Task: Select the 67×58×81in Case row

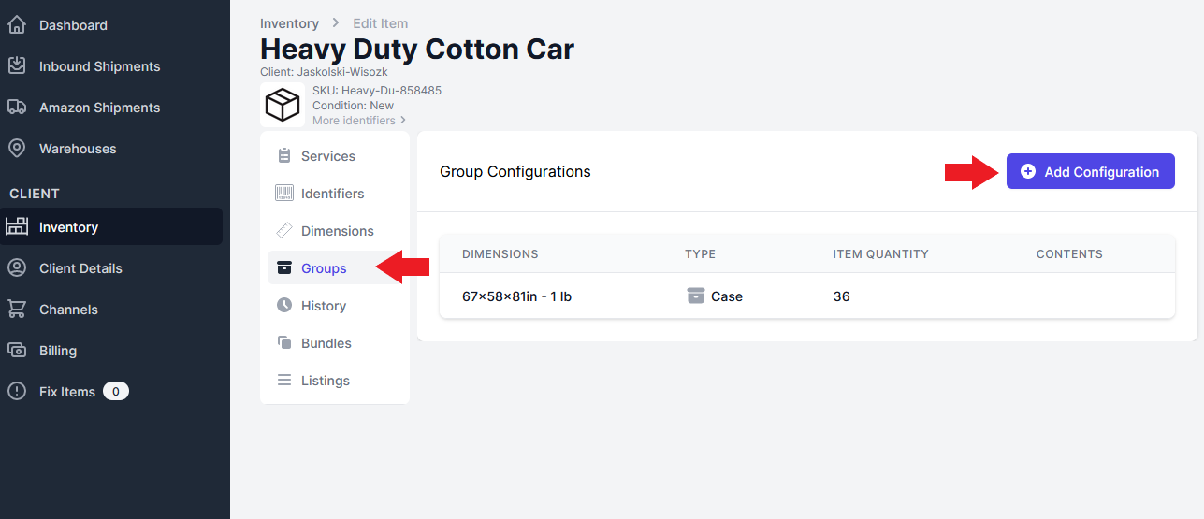Action: 806,296
